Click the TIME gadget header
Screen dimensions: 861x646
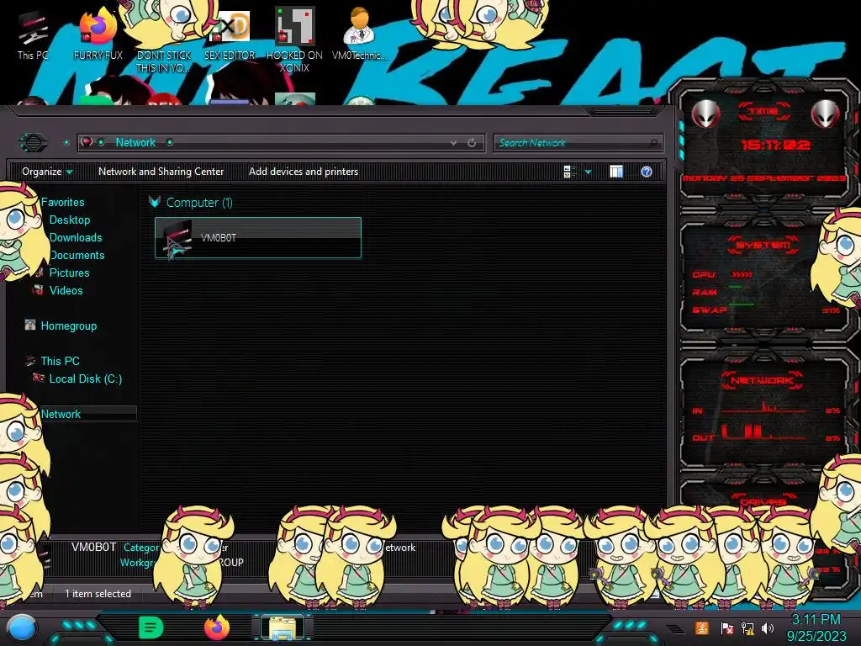click(763, 112)
